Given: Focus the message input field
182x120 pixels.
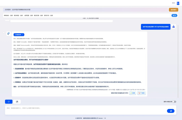Looking at the screenshot, I should pos(86,110).
